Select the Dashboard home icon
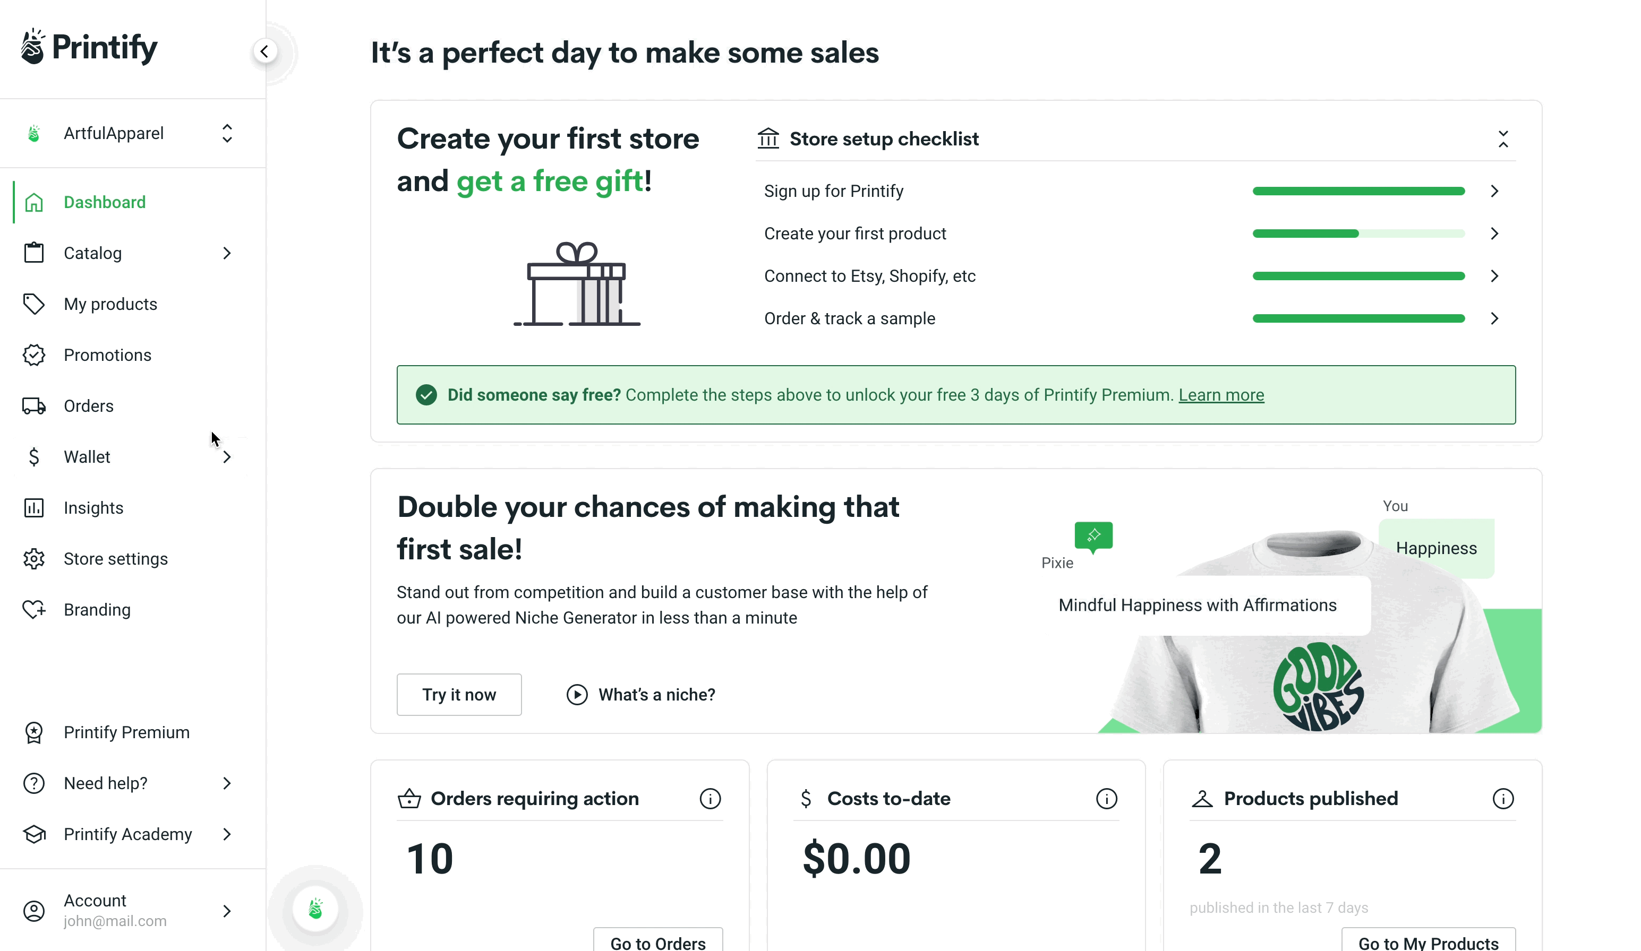 [x=34, y=202]
